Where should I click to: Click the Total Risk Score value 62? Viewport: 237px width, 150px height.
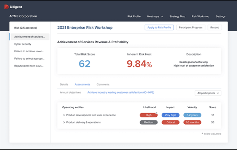point(85,64)
